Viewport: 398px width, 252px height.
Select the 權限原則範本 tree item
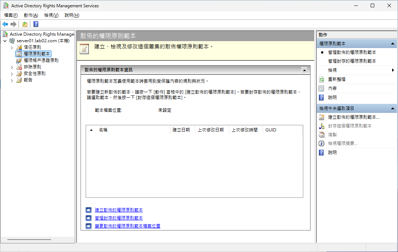point(37,54)
